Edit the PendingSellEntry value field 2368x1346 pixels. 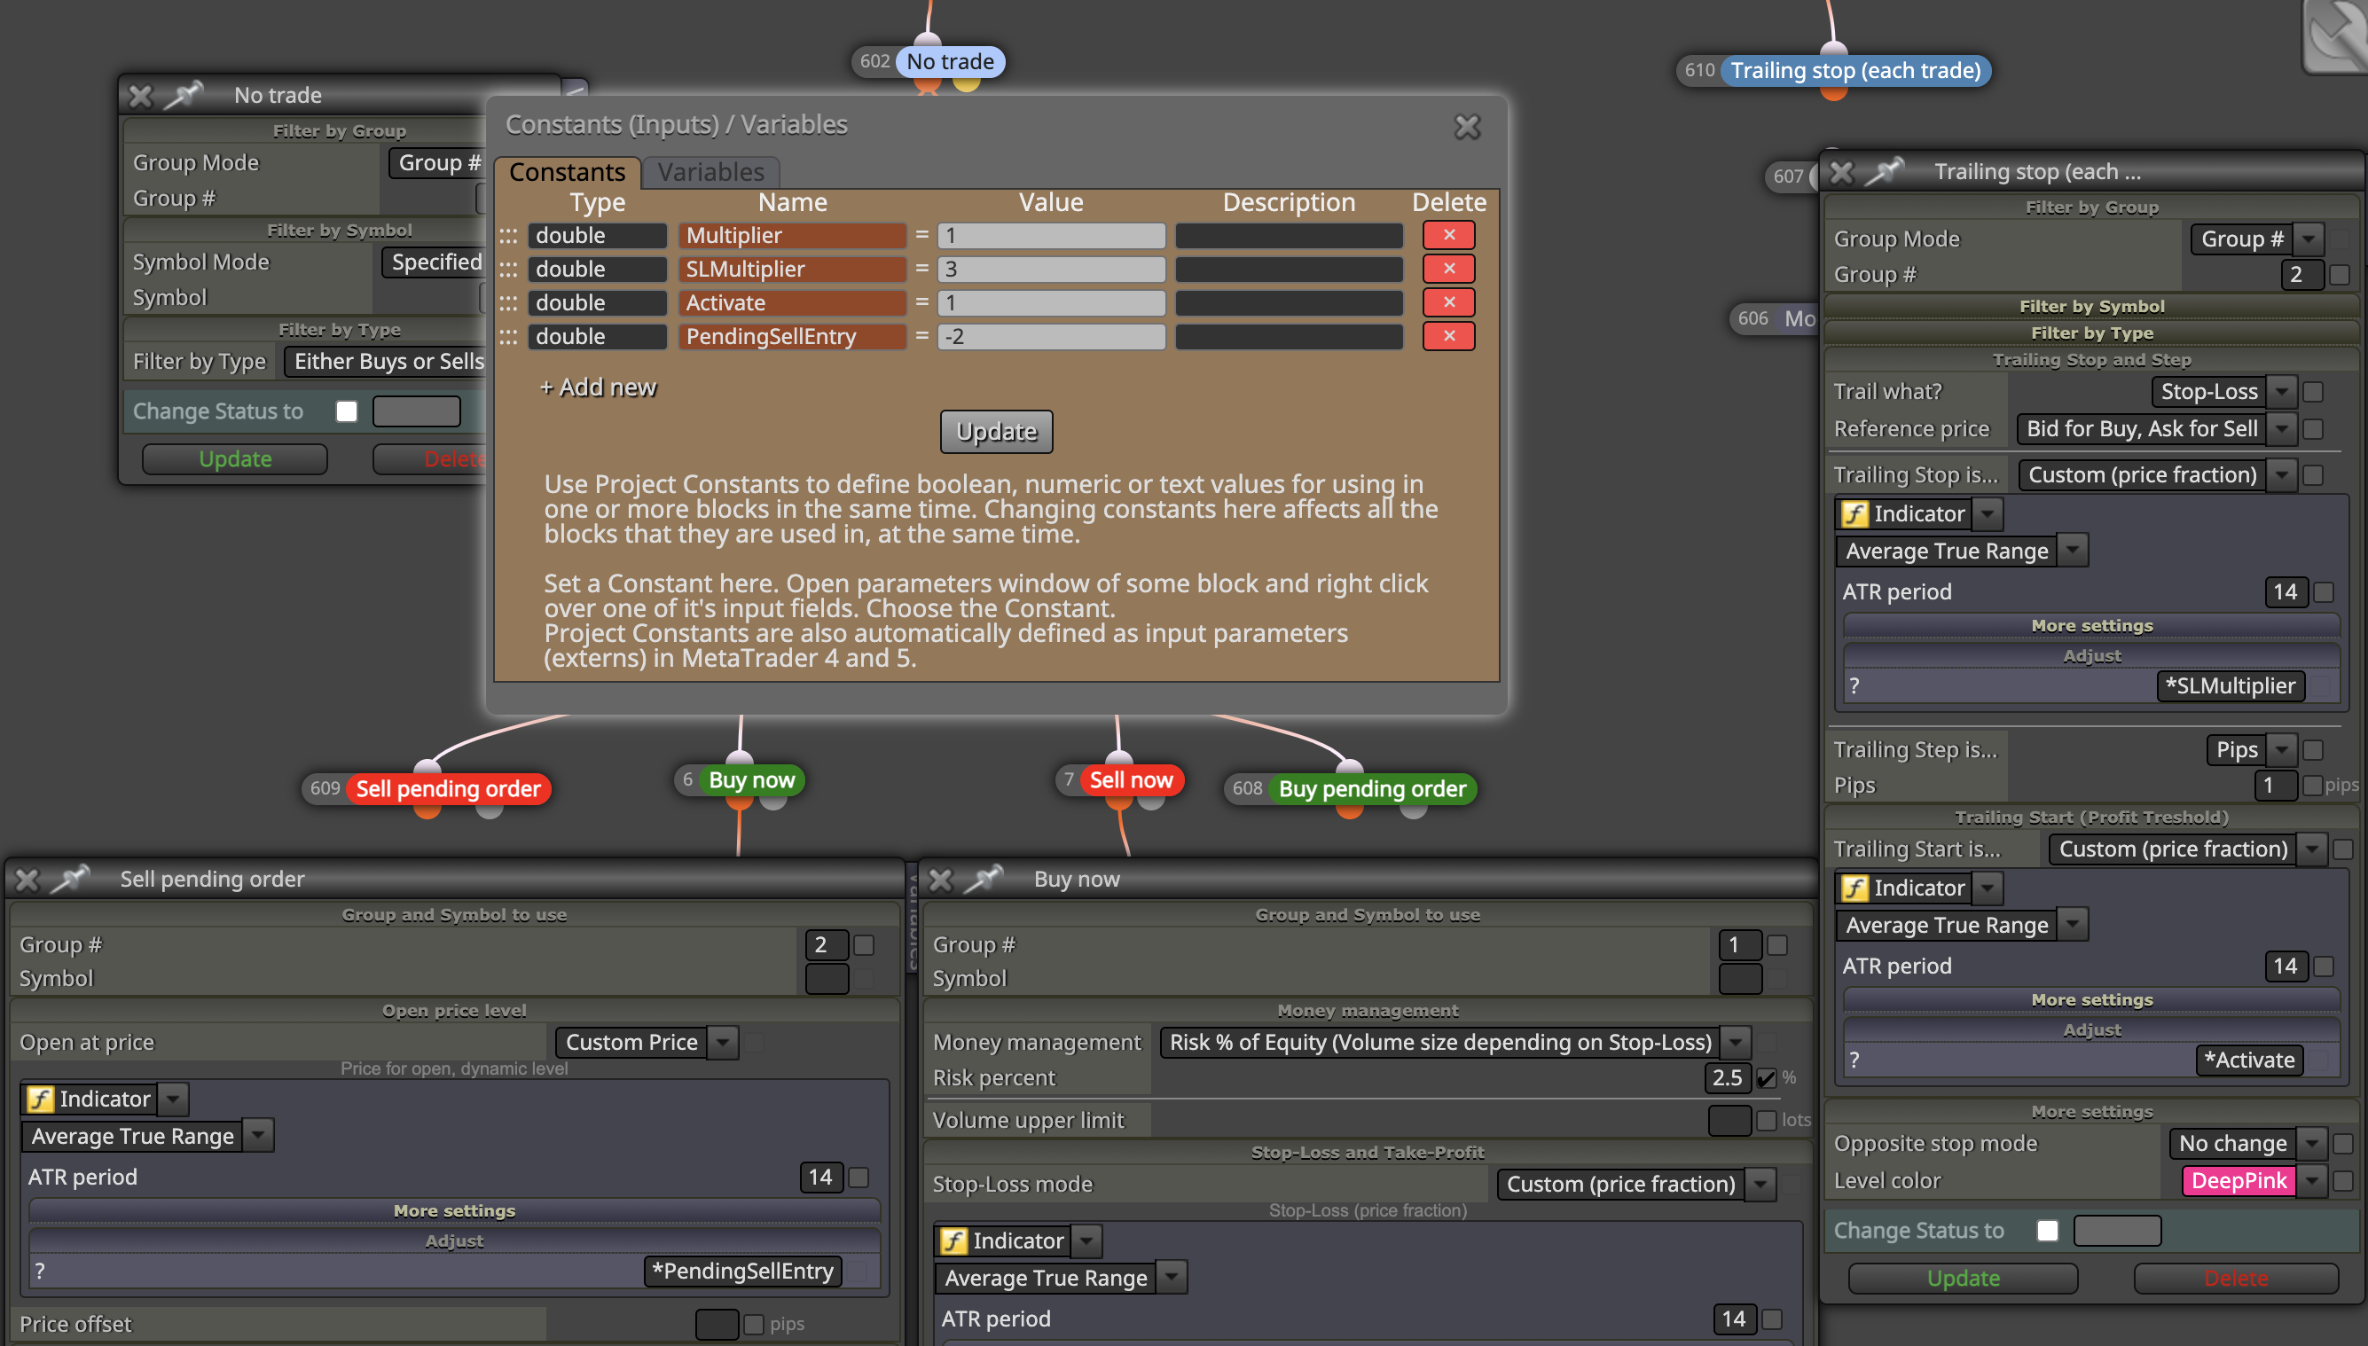pyautogui.click(x=1050, y=337)
